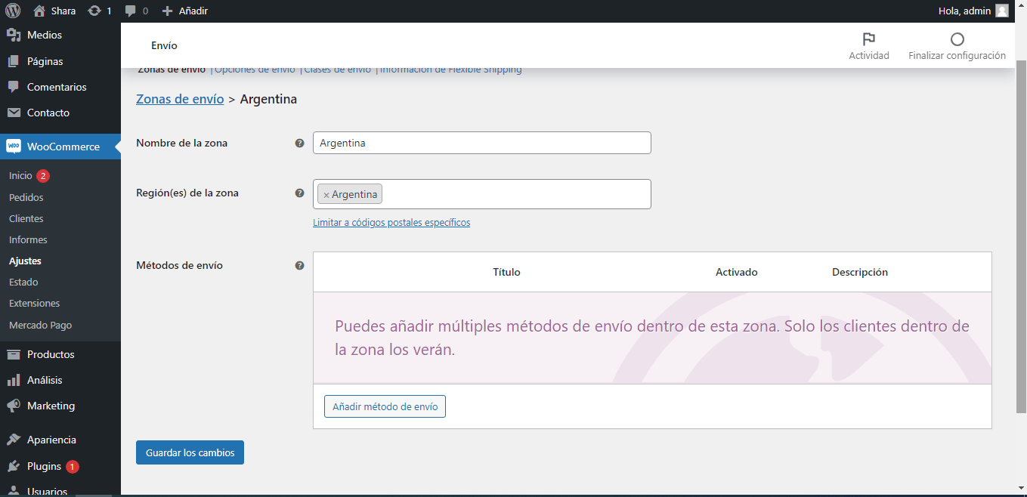1027x497 pixels.
Task: Click Limitar a códigos postales específicos link
Action: click(x=391, y=223)
